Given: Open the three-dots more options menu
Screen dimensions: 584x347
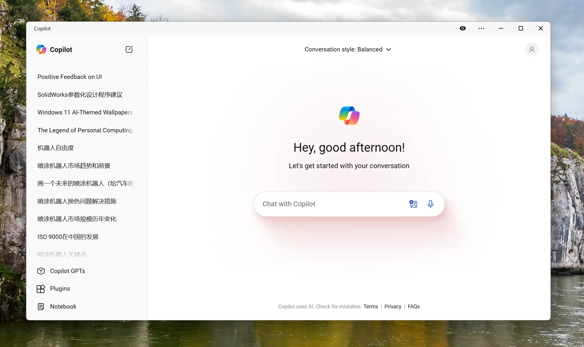Looking at the screenshot, I should [x=481, y=28].
